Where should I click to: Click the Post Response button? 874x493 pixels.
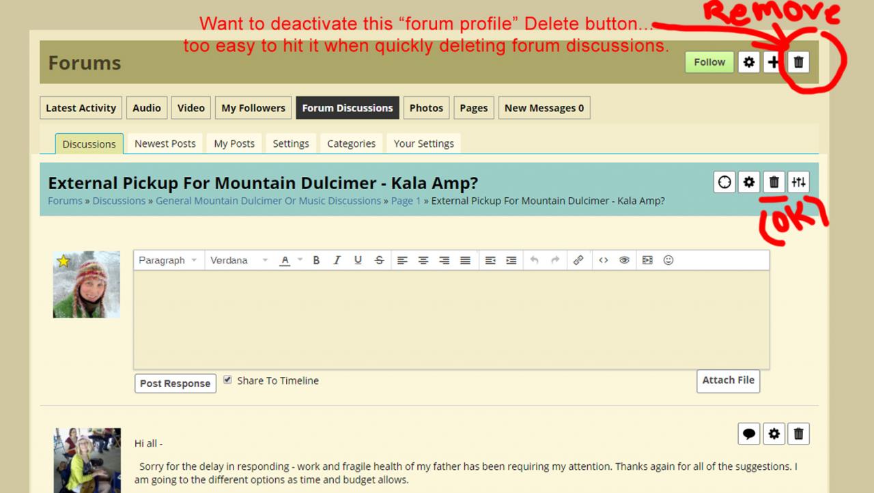[x=175, y=383]
